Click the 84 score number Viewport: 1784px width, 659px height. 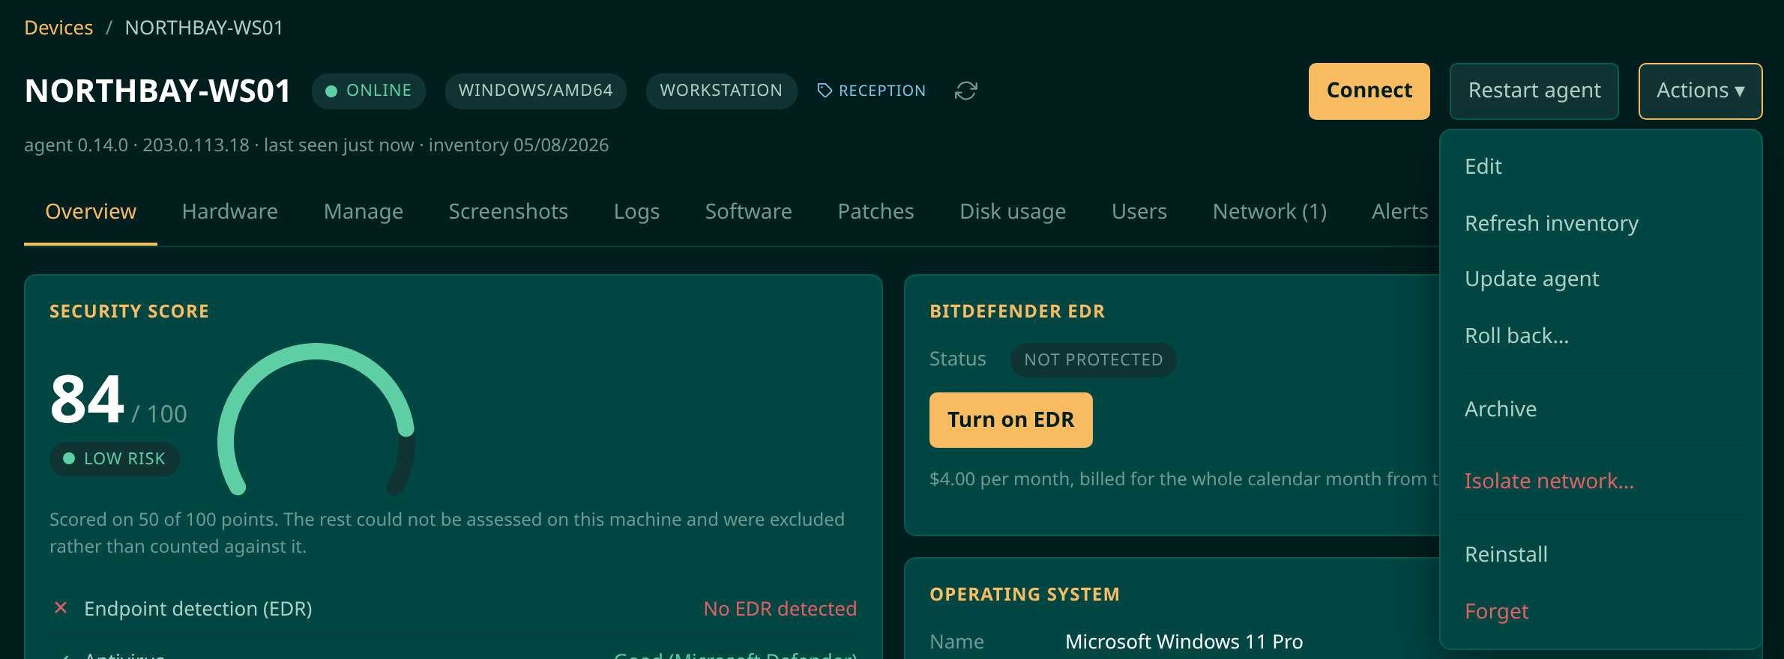(87, 399)
